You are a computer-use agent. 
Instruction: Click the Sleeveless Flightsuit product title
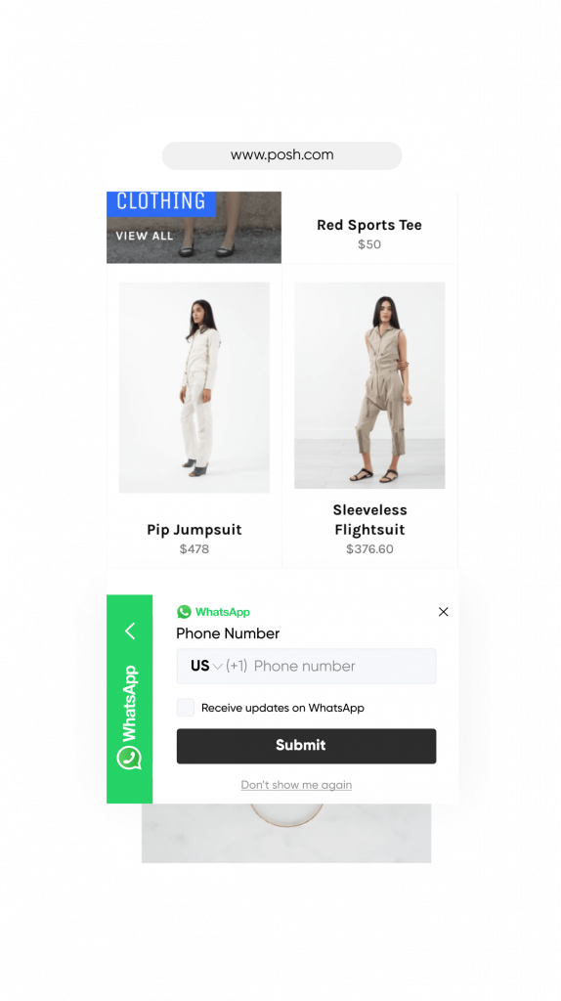(x=369, y=520)
